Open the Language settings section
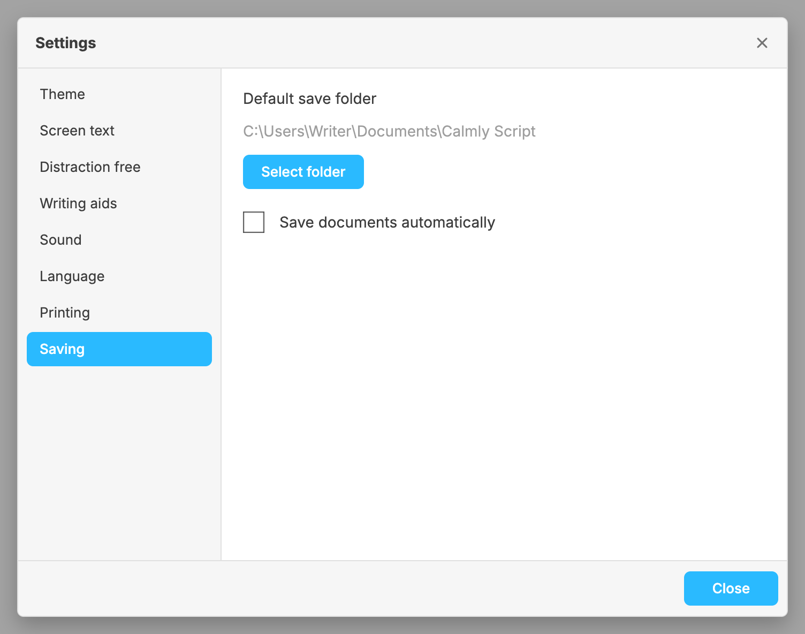This screenshot has width=805, height=634. point(119,276)
